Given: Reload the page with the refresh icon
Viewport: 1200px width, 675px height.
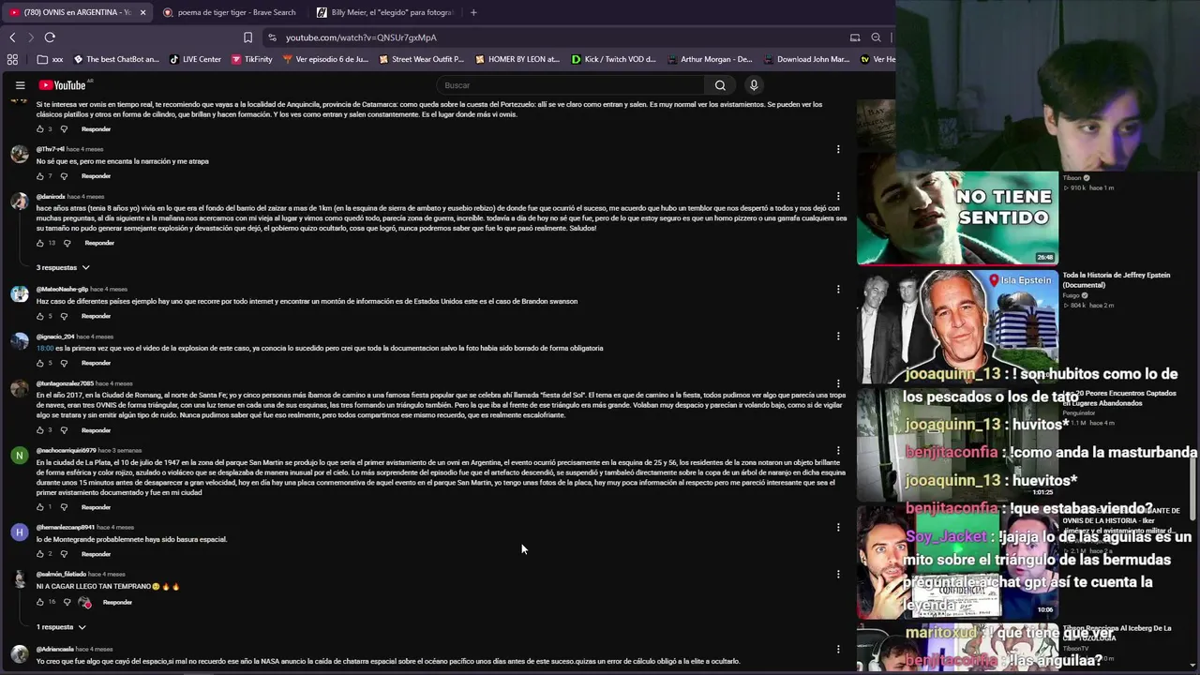Looking at the screenshot, I should [50, 37].
